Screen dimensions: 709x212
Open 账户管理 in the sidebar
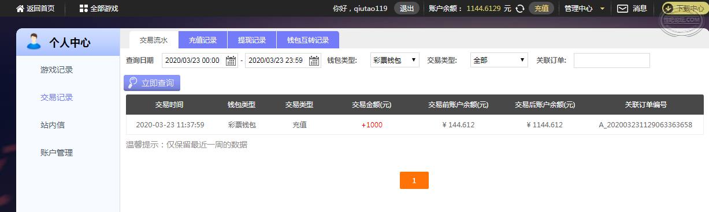pos(57,153)
